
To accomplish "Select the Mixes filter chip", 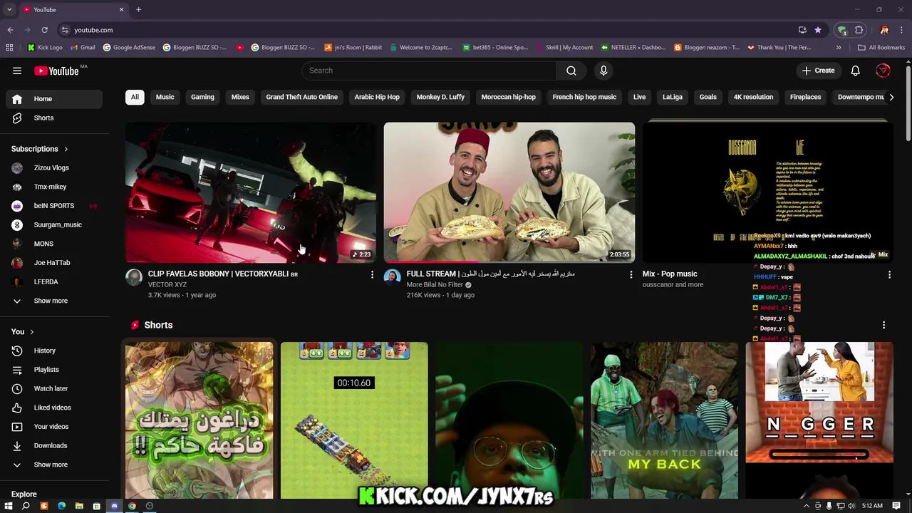I will click(x=240, y=97).
